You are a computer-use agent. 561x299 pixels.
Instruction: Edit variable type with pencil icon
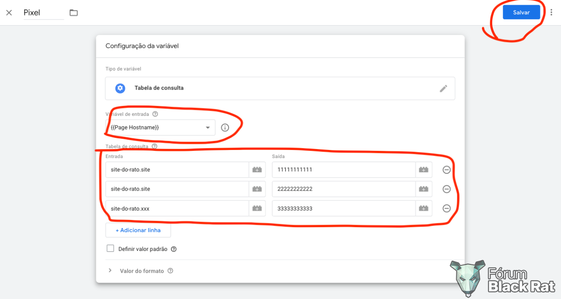pos(443,88)
